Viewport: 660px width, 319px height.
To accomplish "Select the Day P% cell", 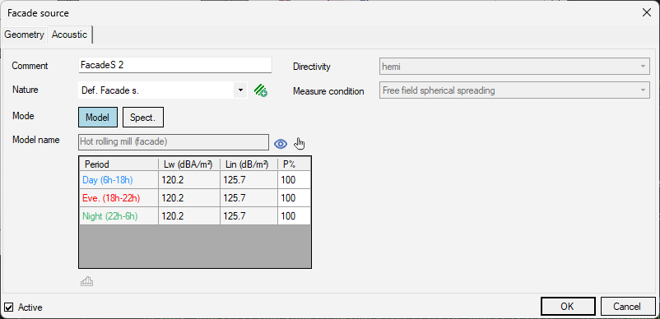I will click(295, 180).
